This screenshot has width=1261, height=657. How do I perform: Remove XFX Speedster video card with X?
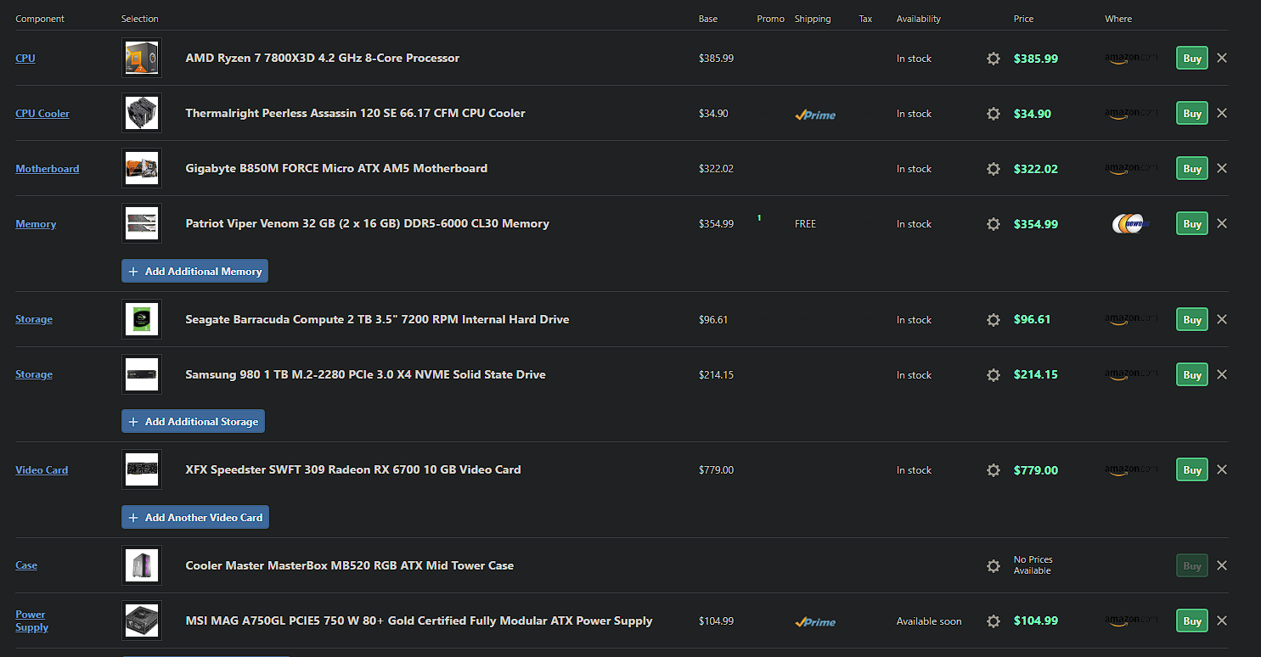[1222, 469]
